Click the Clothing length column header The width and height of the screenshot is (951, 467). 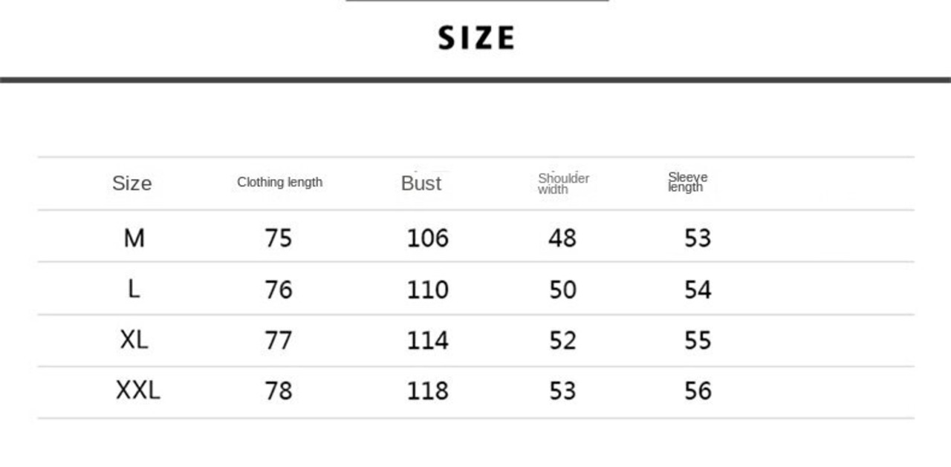pyautogui.click(x=280, y=183)
